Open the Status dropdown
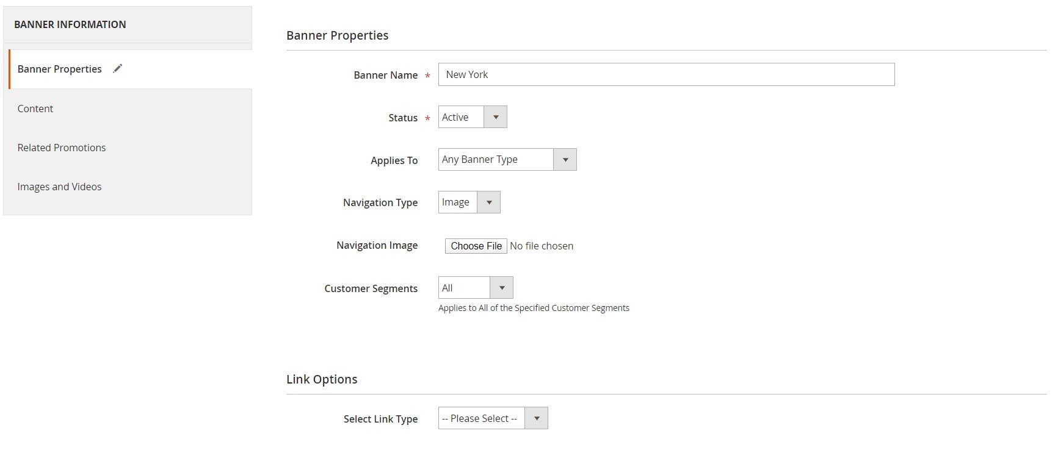 tap(473, 117)
